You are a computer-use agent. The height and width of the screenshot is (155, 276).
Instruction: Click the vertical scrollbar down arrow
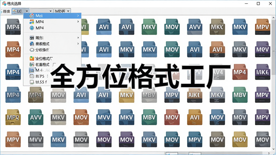coord(273,149)
